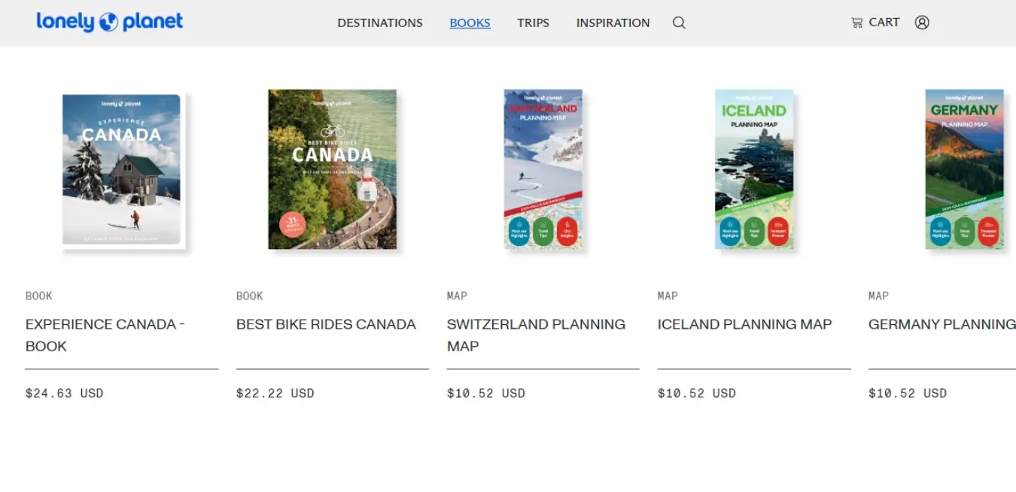
Task: Click the BOOK label above Best Bike Rides
Action: point(250,296)
